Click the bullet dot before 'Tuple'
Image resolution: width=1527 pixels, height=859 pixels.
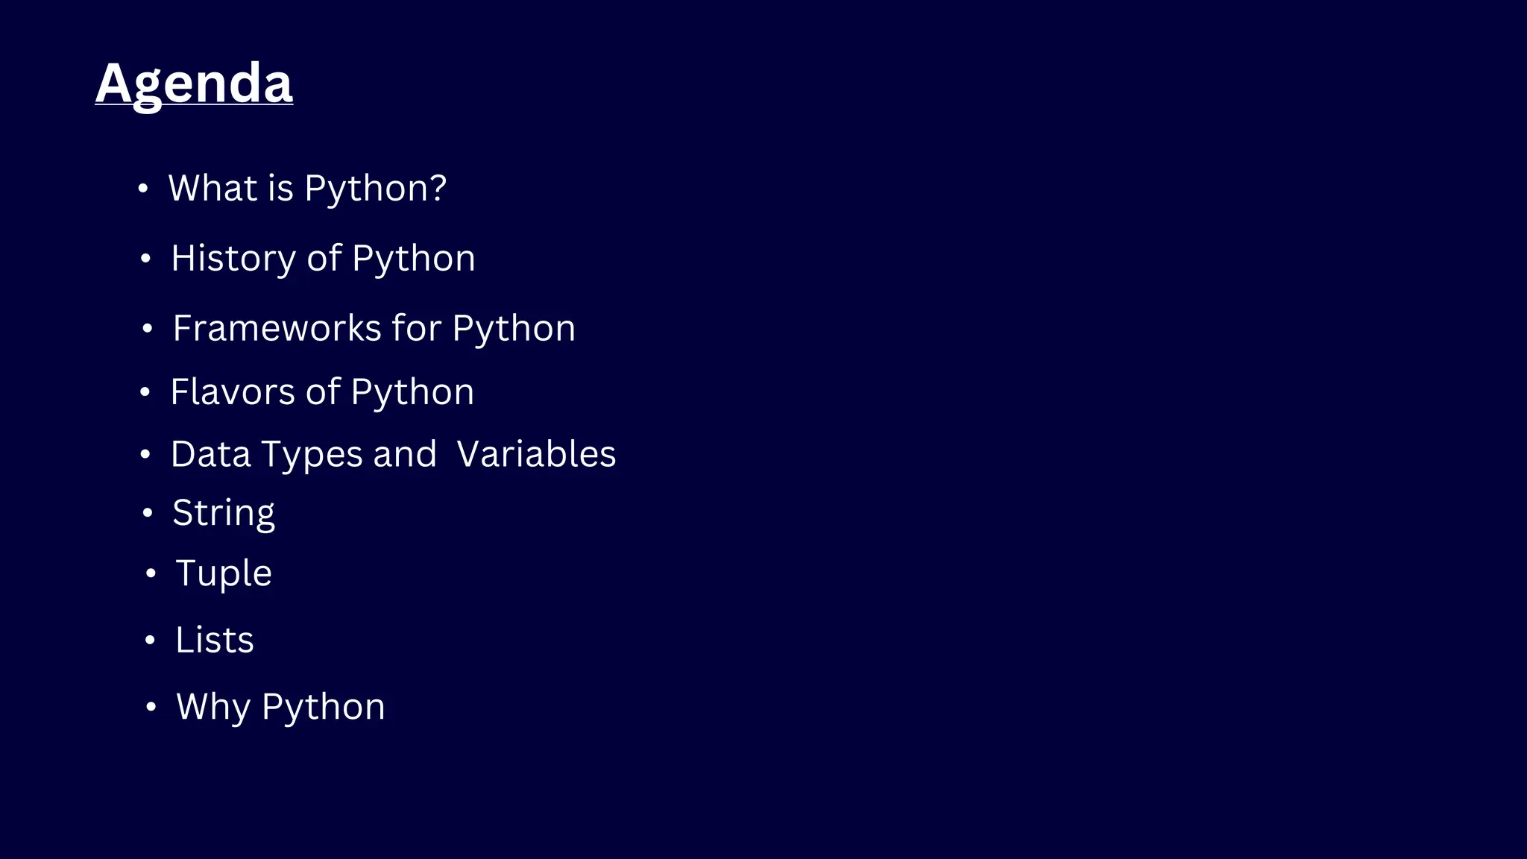(151, 573)
